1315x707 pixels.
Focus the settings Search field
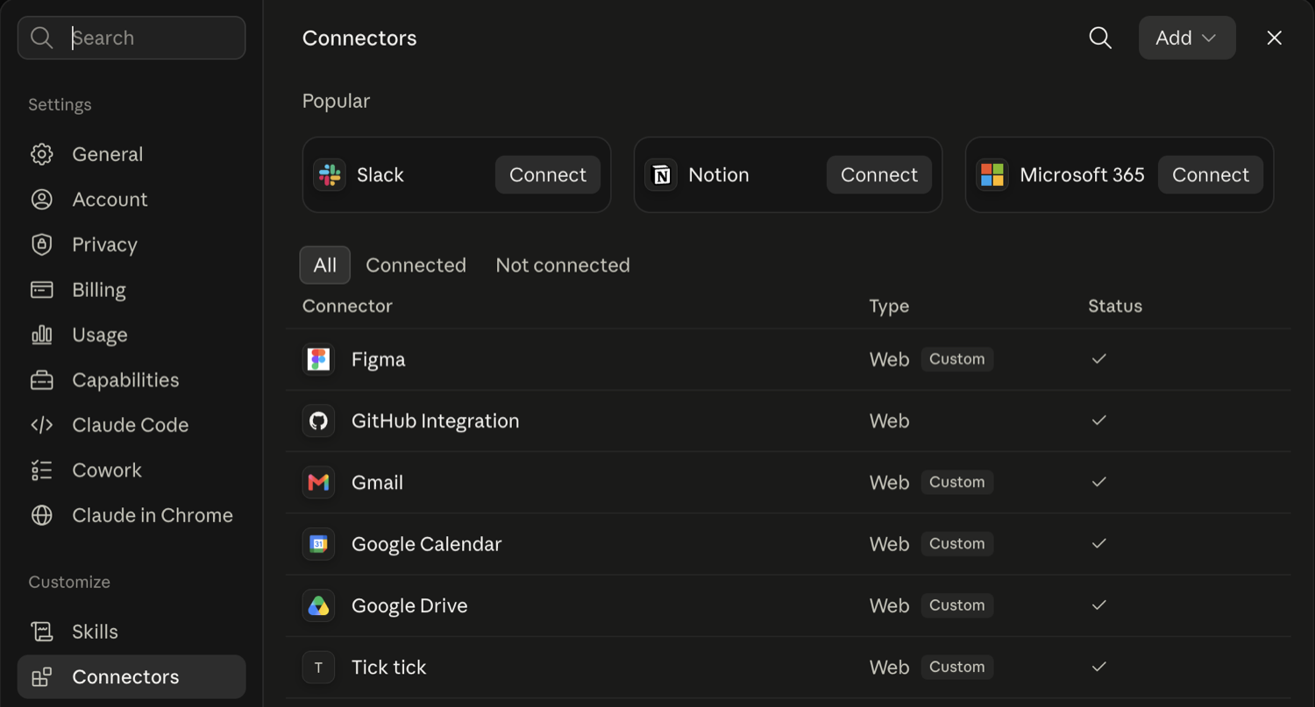click(x=131, y=38)
